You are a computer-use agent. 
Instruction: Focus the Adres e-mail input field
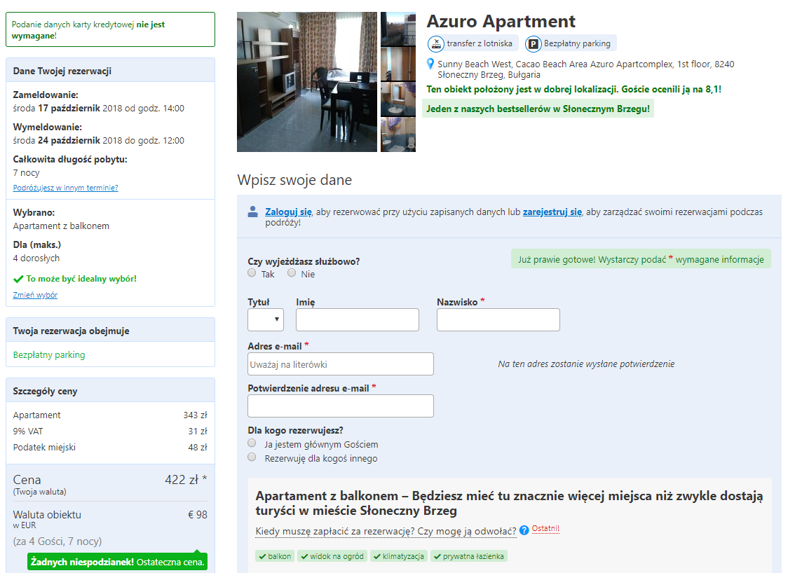point(340,364)
